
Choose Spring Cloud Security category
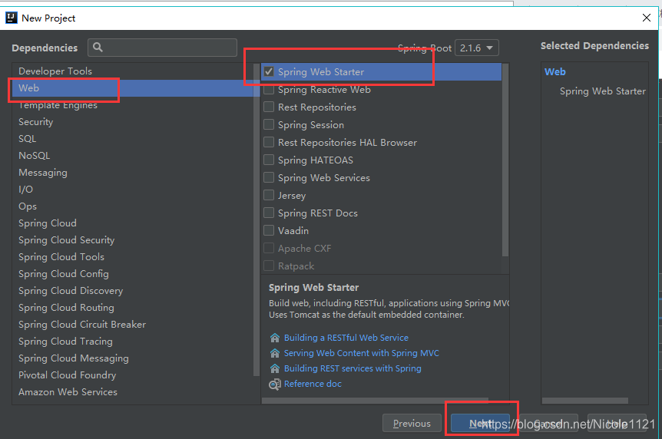pyautogui.click(x=133, y=240)
